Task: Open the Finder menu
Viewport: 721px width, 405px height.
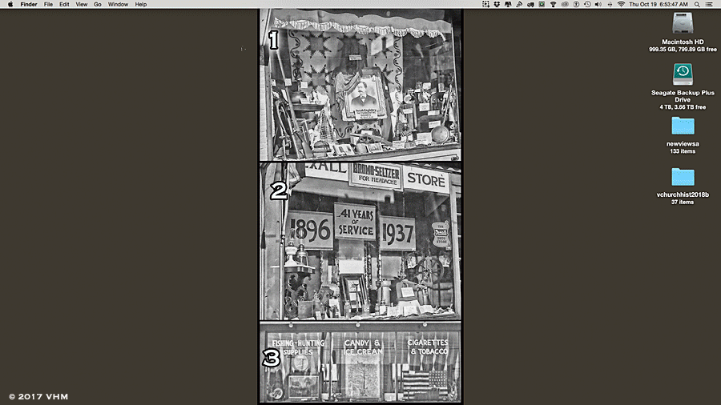Action: 29,4
